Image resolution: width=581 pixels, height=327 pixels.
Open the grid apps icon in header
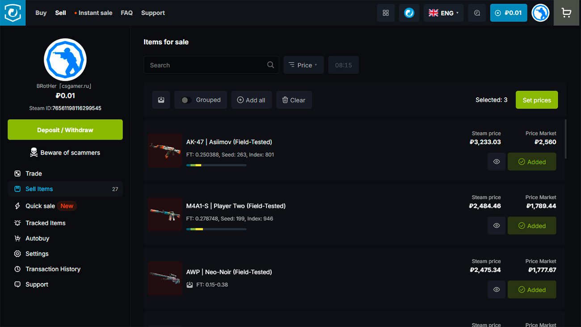point(386,13)
